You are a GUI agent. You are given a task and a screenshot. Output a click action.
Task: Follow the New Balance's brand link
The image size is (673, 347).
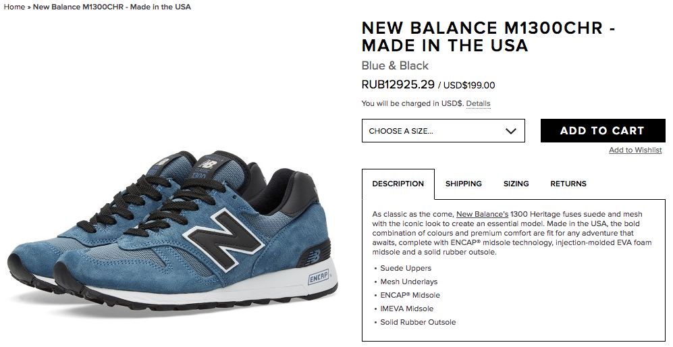click(483, 214)
